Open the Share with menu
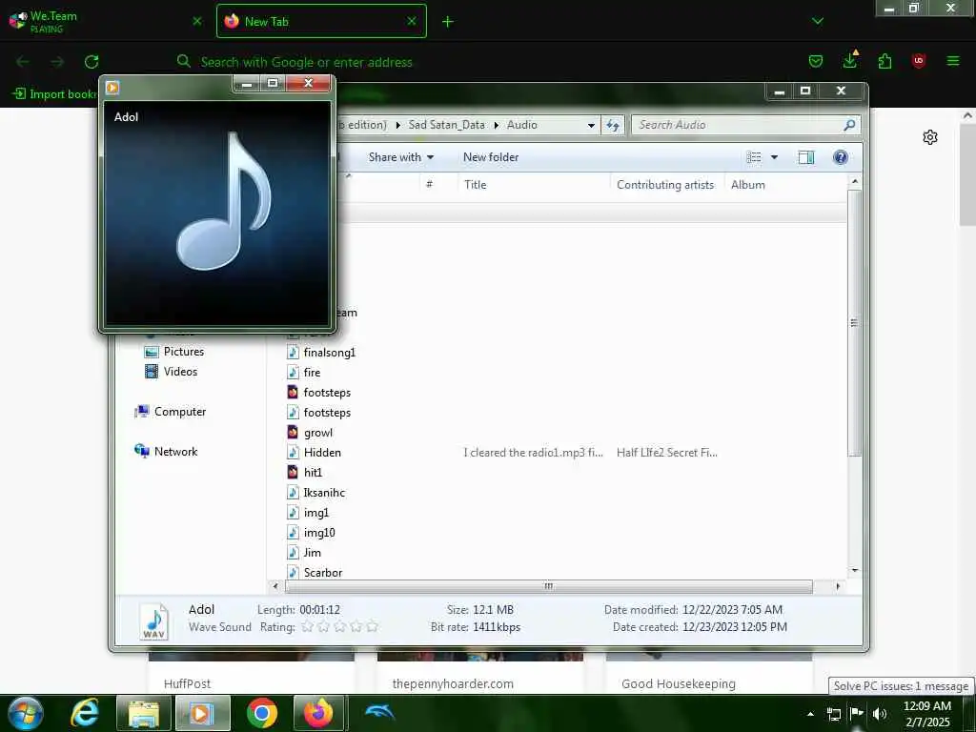This screenshot has width=976, height=732. coord(401,157)
